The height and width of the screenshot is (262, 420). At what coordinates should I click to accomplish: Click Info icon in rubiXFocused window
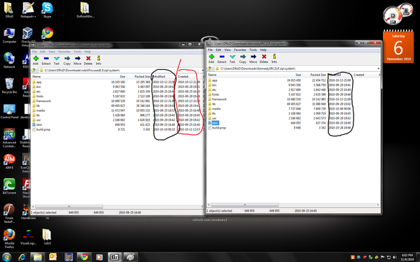pyautogui.click(x=99, y=58)
